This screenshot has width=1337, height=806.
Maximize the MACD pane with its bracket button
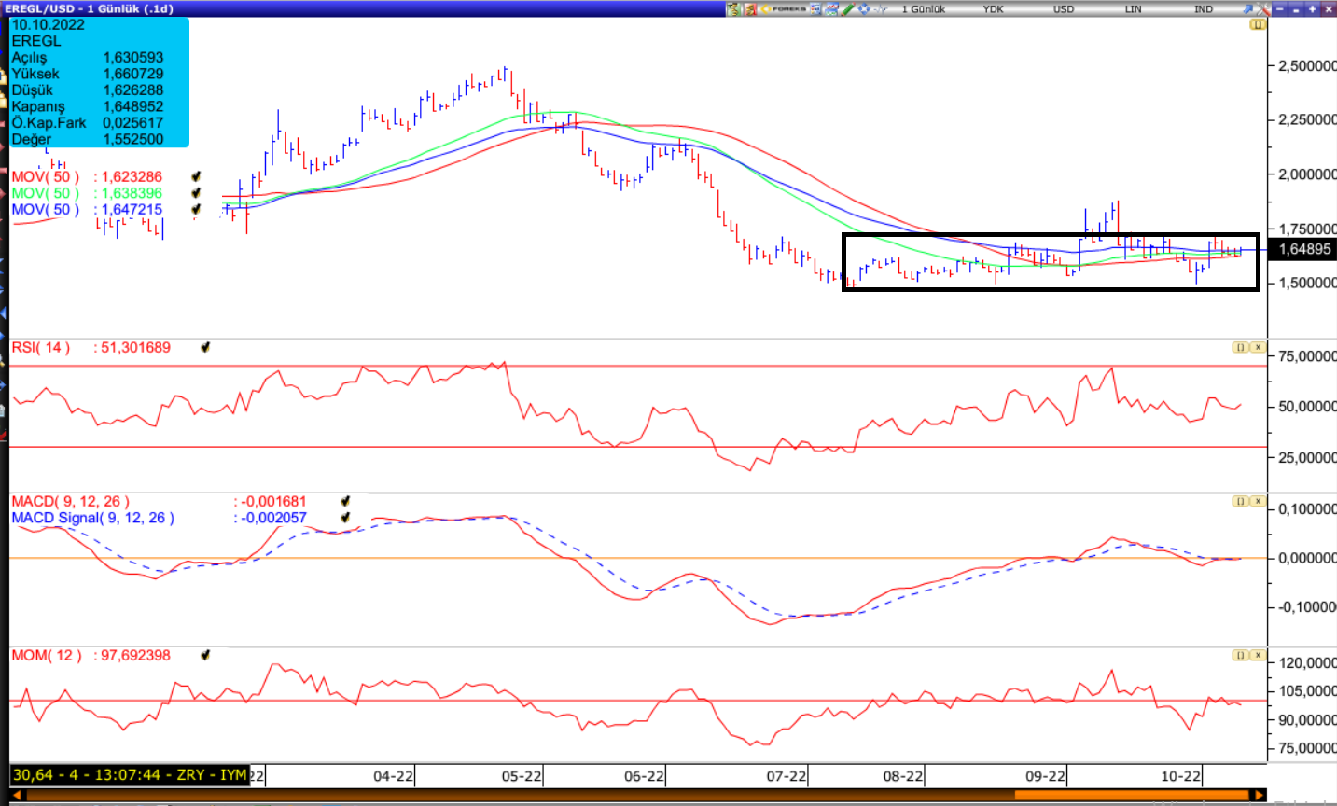(x=1240, y=501)
